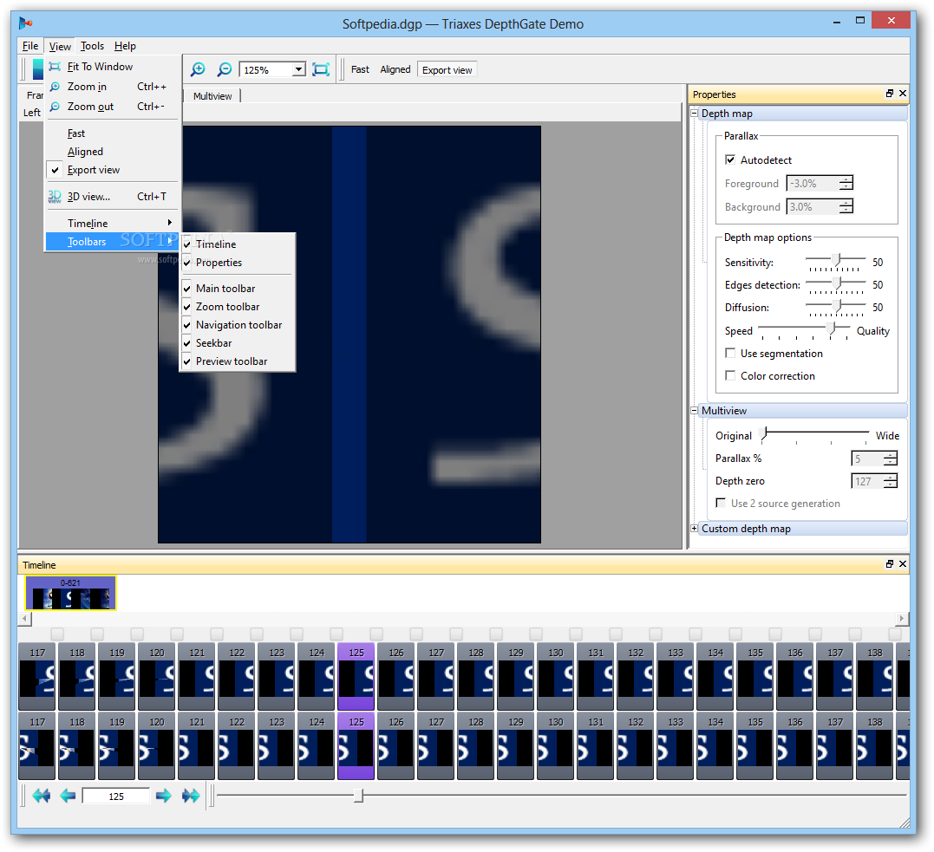
Task: Choose Export view in View menu
Action: tap(111, 170)
